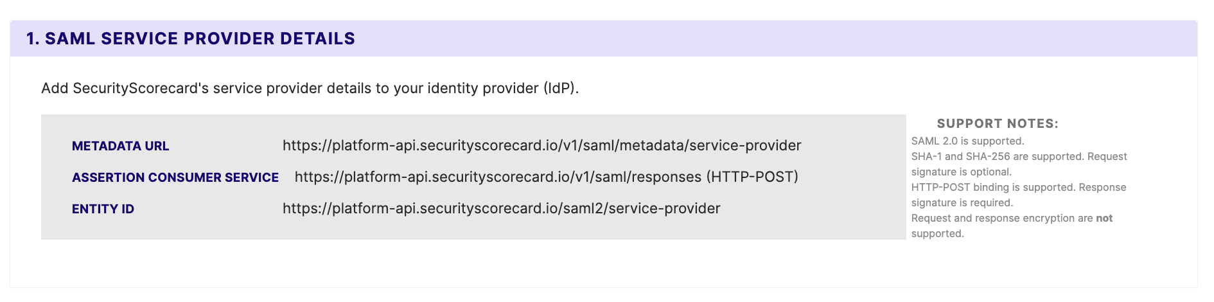Click 'signature is required' note line
Screen dimensions: 1214x302
962,202
